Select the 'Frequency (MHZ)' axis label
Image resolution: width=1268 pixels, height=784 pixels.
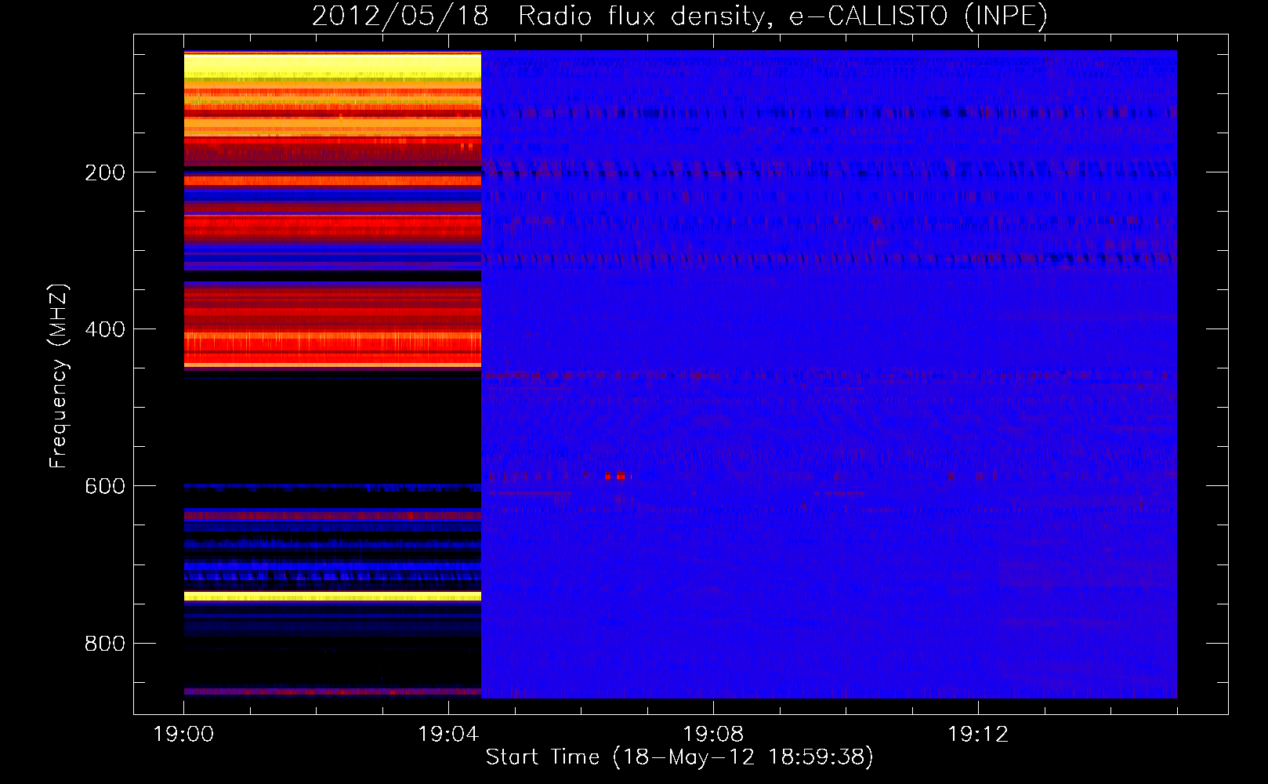point(58,376)
